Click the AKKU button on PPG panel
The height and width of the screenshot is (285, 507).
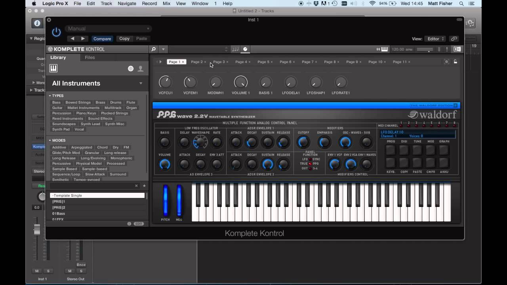coord(444,163)
